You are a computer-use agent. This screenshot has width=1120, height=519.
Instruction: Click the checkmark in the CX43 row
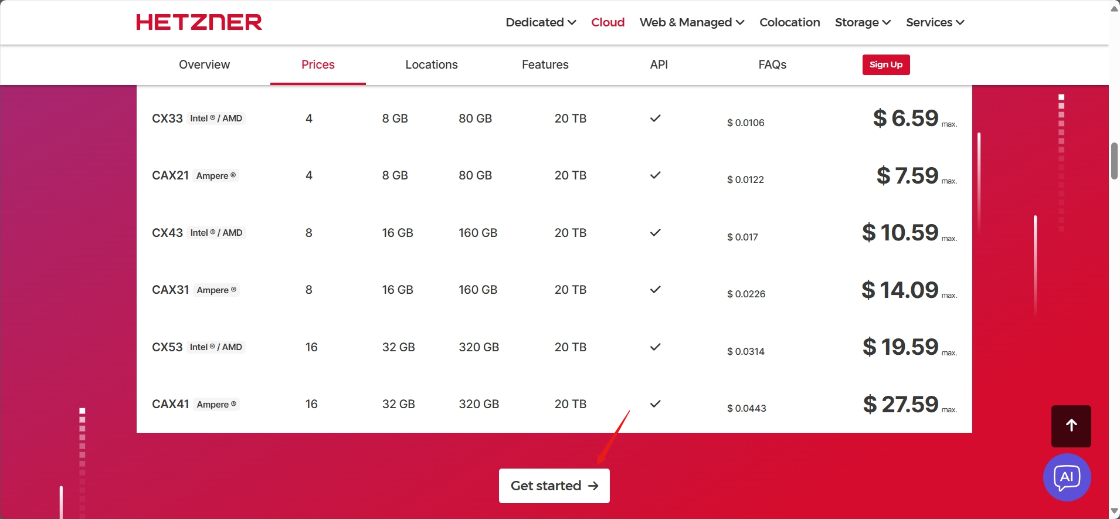(x=655, y=233)
